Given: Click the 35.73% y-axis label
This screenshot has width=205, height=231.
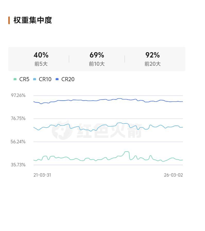Looking at the screenshot, I should click(x=18, y=165).
